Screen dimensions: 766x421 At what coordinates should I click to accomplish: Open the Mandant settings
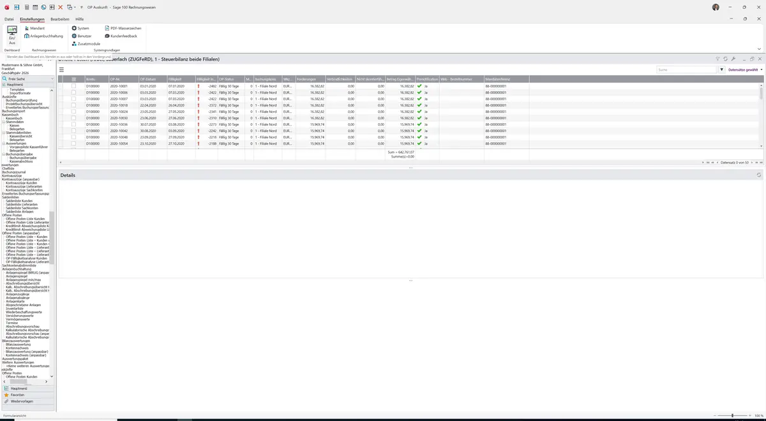(34, 29)
